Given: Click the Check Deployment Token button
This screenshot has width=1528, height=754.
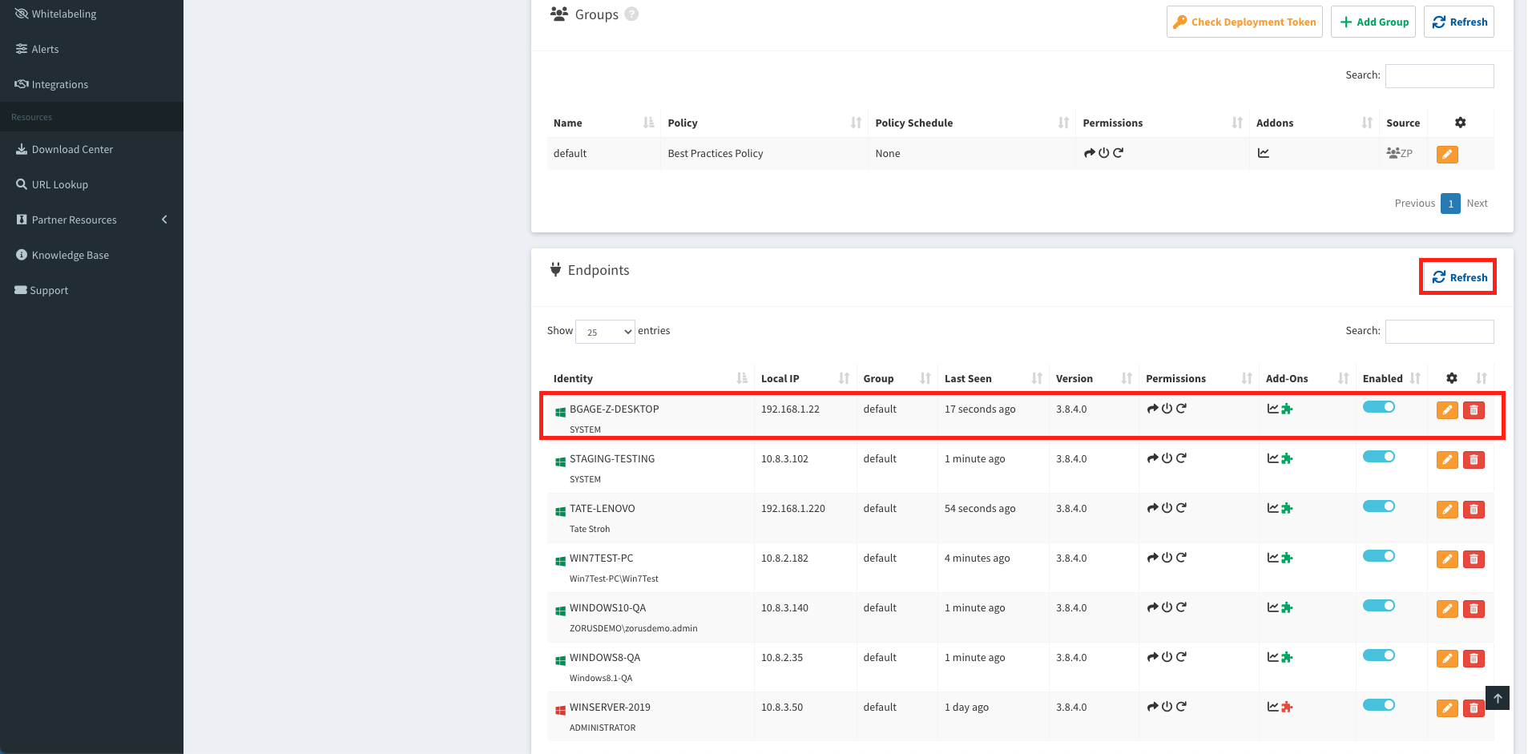Looking at the screenshot, I should click(1244, 22).
